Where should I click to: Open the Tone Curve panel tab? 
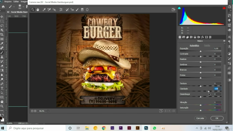[183, 37]
